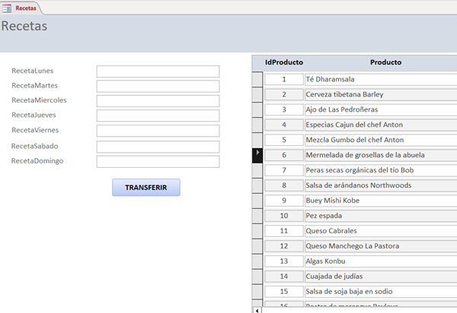Screen dimensions: 457x313
Task: Click the Producto column header
Action: pos(385,62)
